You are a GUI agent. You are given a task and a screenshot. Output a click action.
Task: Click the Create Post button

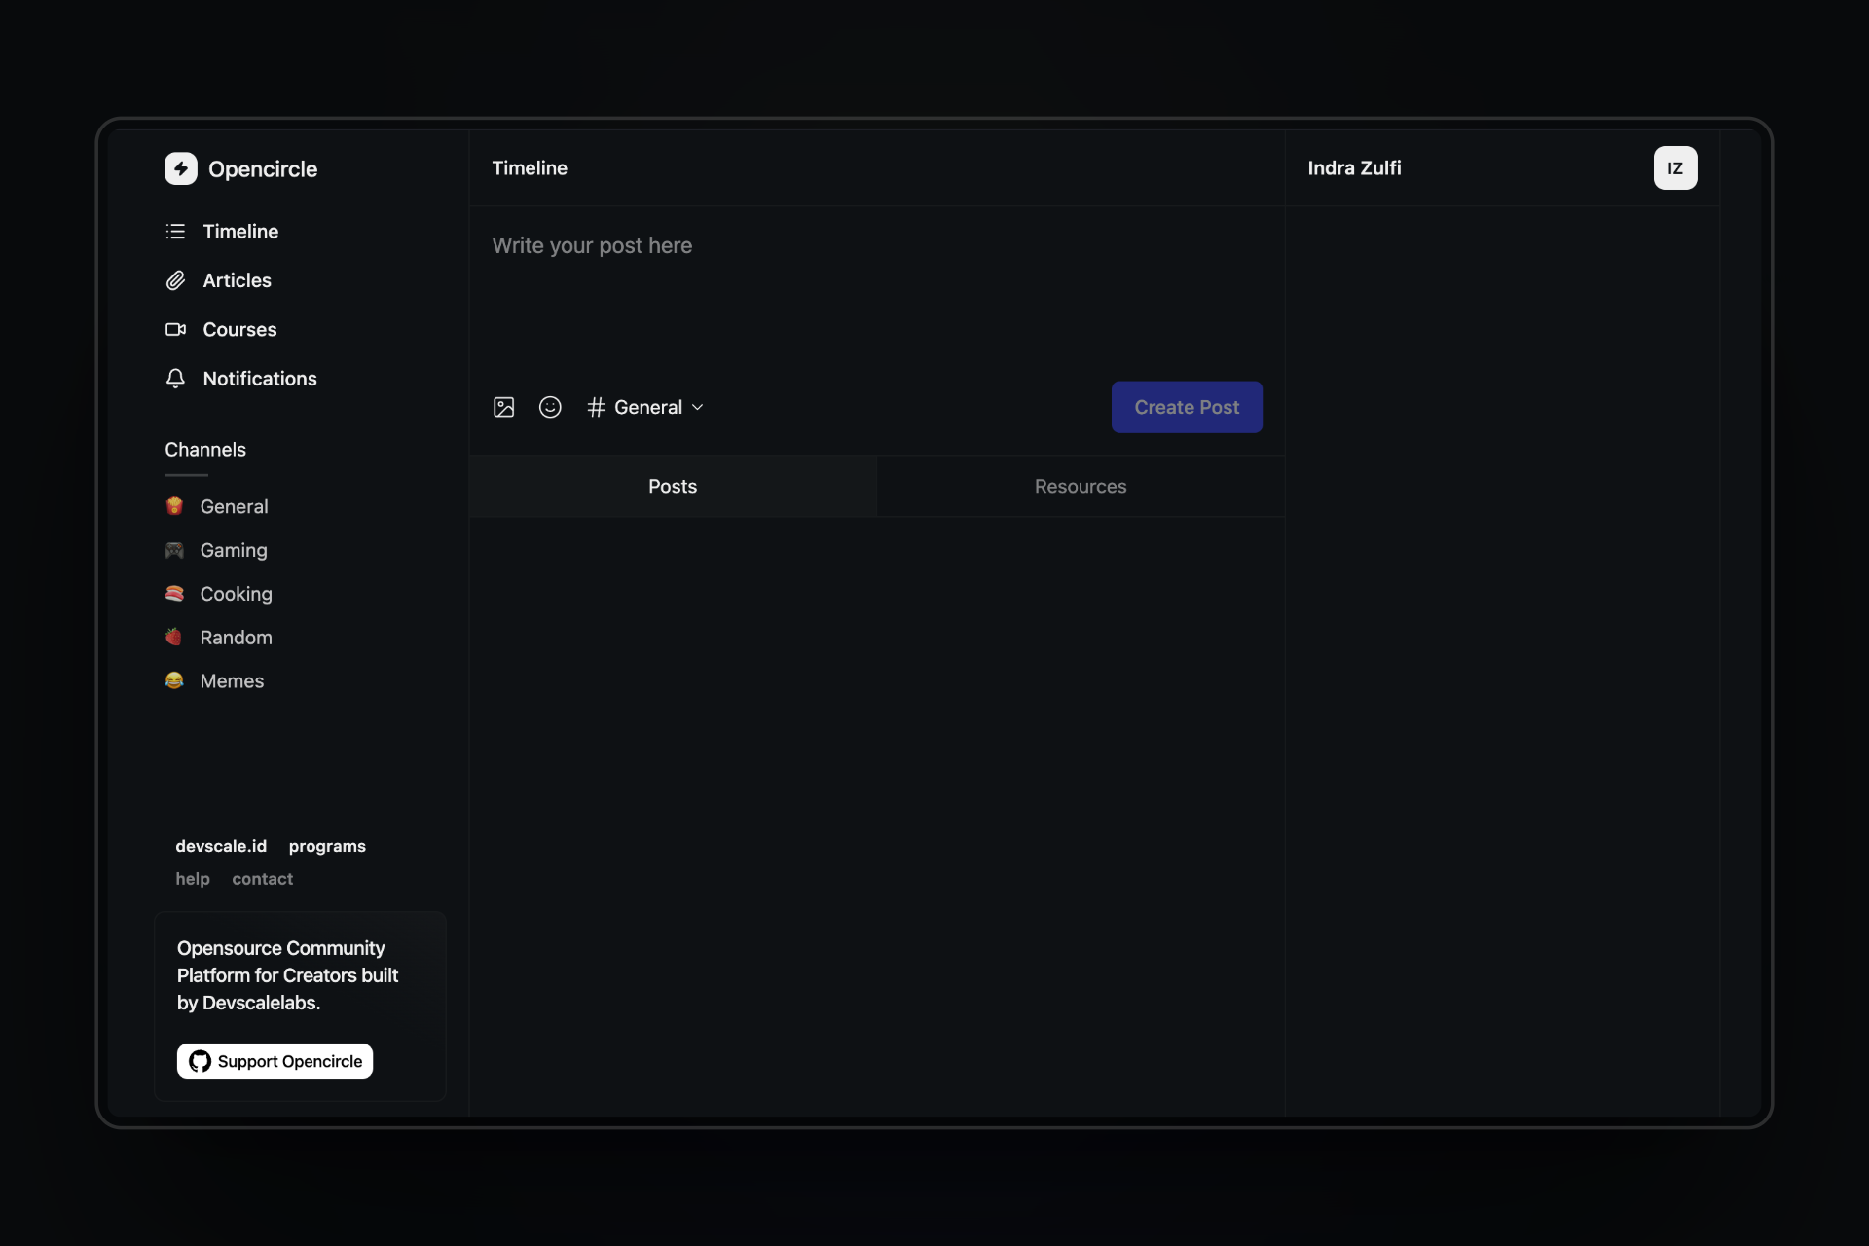[x=1186, y=407]
